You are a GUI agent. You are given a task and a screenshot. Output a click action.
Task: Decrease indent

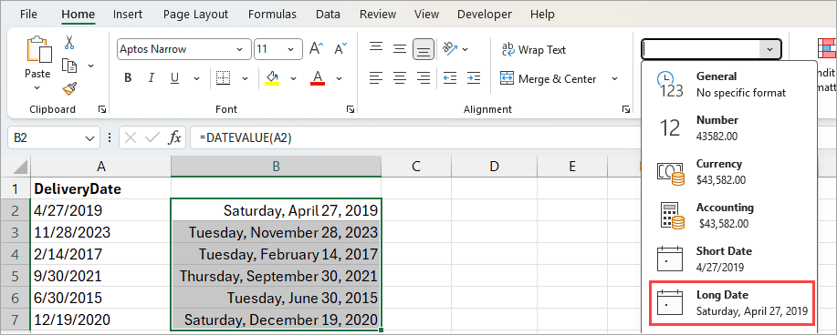pyautogui.click(x=450, y=78)
